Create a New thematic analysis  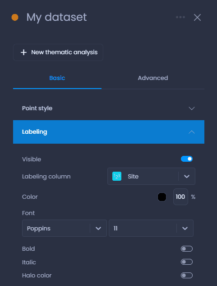point(58,52)
